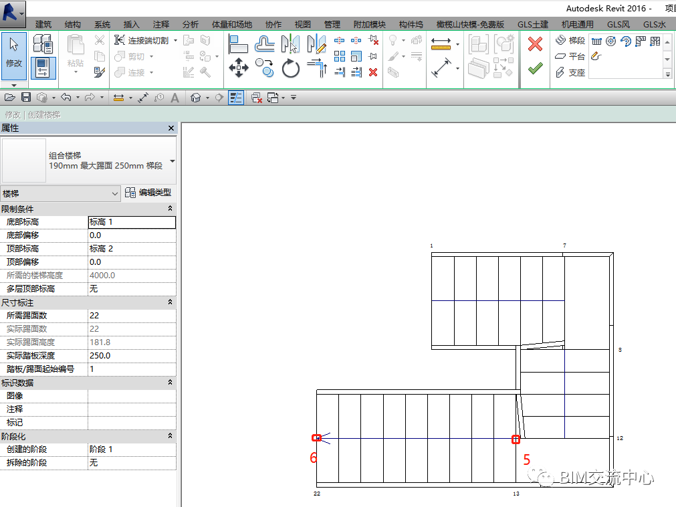Click the 编辑类型 button
The image size is (676, 507).
pyautogui.click(x=148, y=193)
